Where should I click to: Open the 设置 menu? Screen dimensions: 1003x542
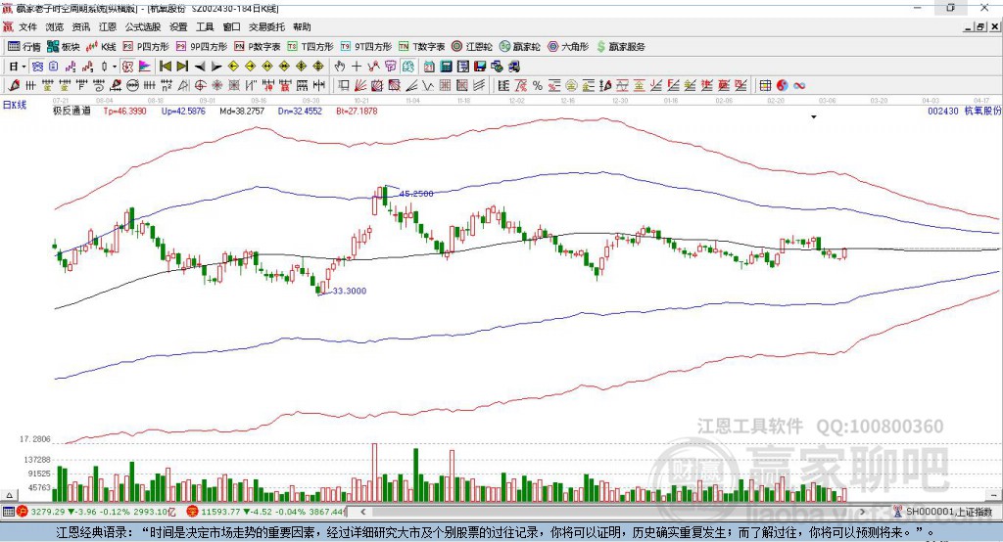coord(178,26)
